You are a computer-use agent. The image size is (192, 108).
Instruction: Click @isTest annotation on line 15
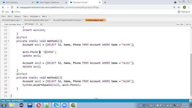pyautogui.click(x=22, y=37)
